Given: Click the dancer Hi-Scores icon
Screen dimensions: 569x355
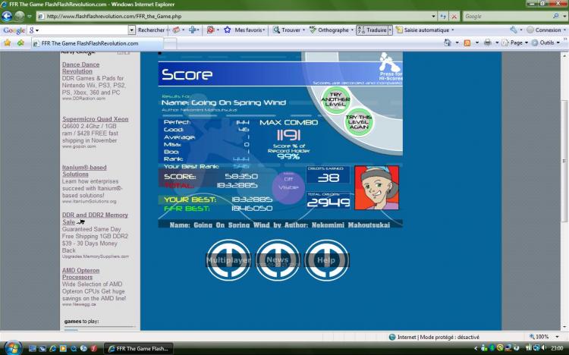Looking at the screenshot, I should click(390, 62).
